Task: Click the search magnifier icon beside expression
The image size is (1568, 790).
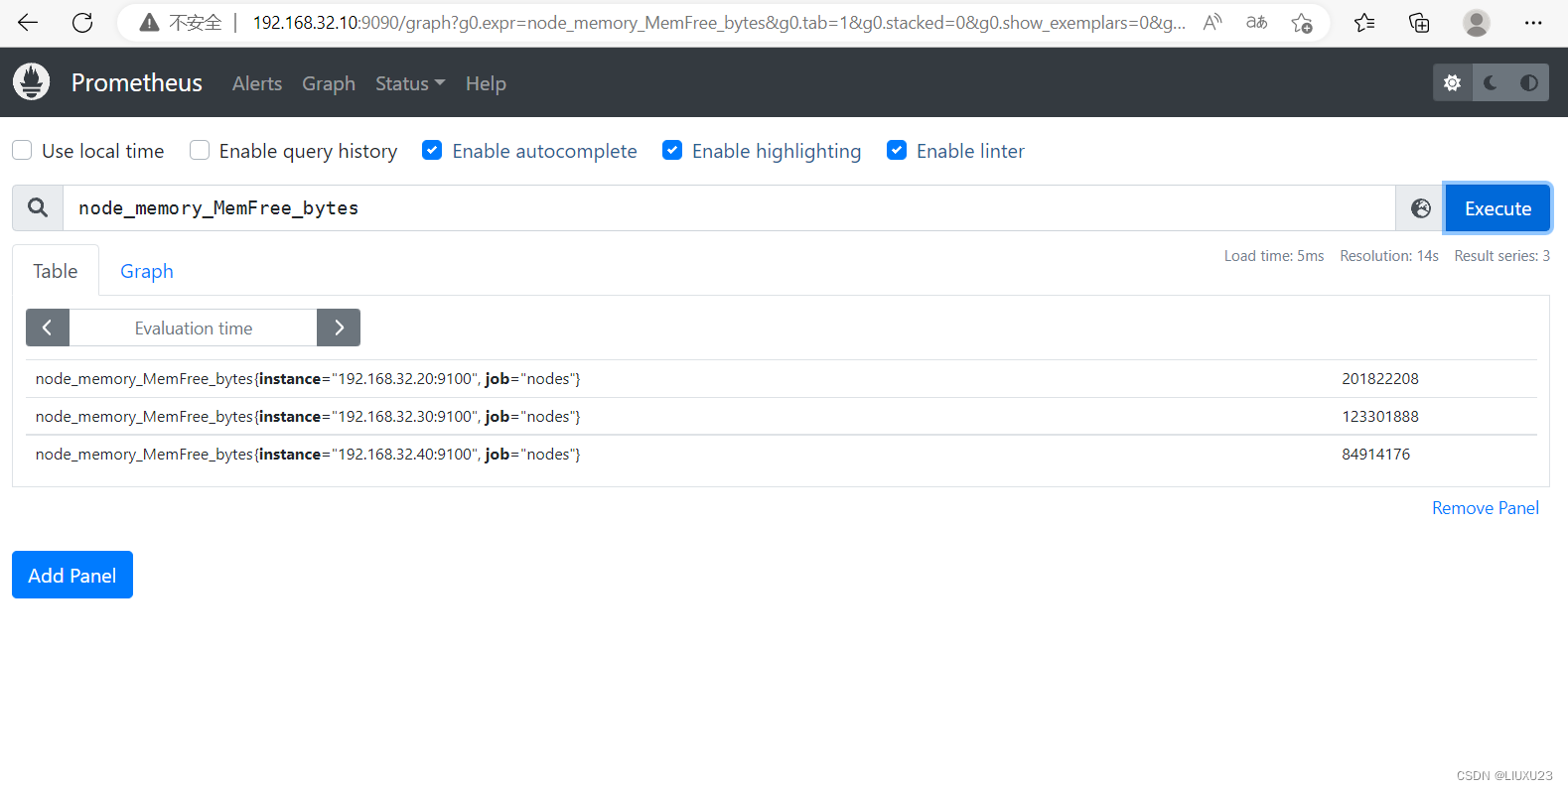Action: [38, 207]
